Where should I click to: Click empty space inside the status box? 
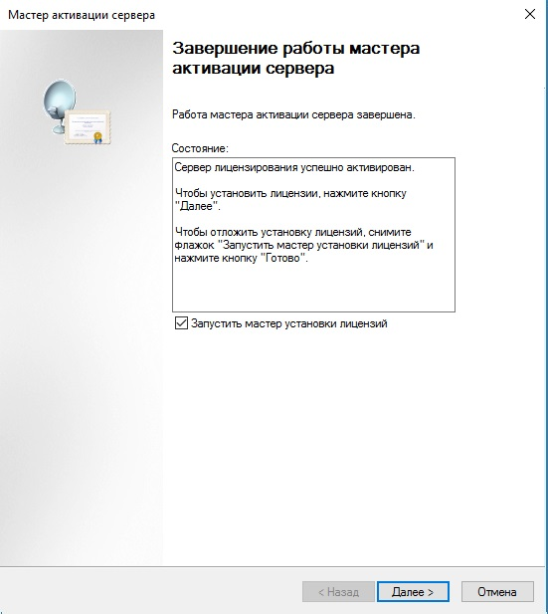[x=313, y=288]
